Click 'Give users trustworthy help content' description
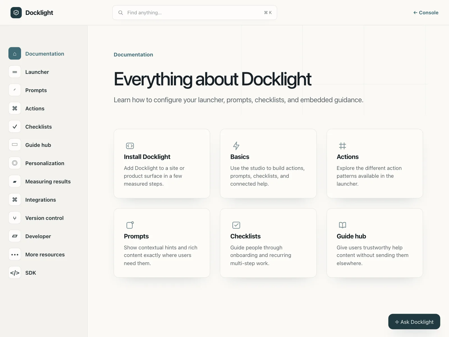This screenshot has height=337, width=449. tap(372, 255)
